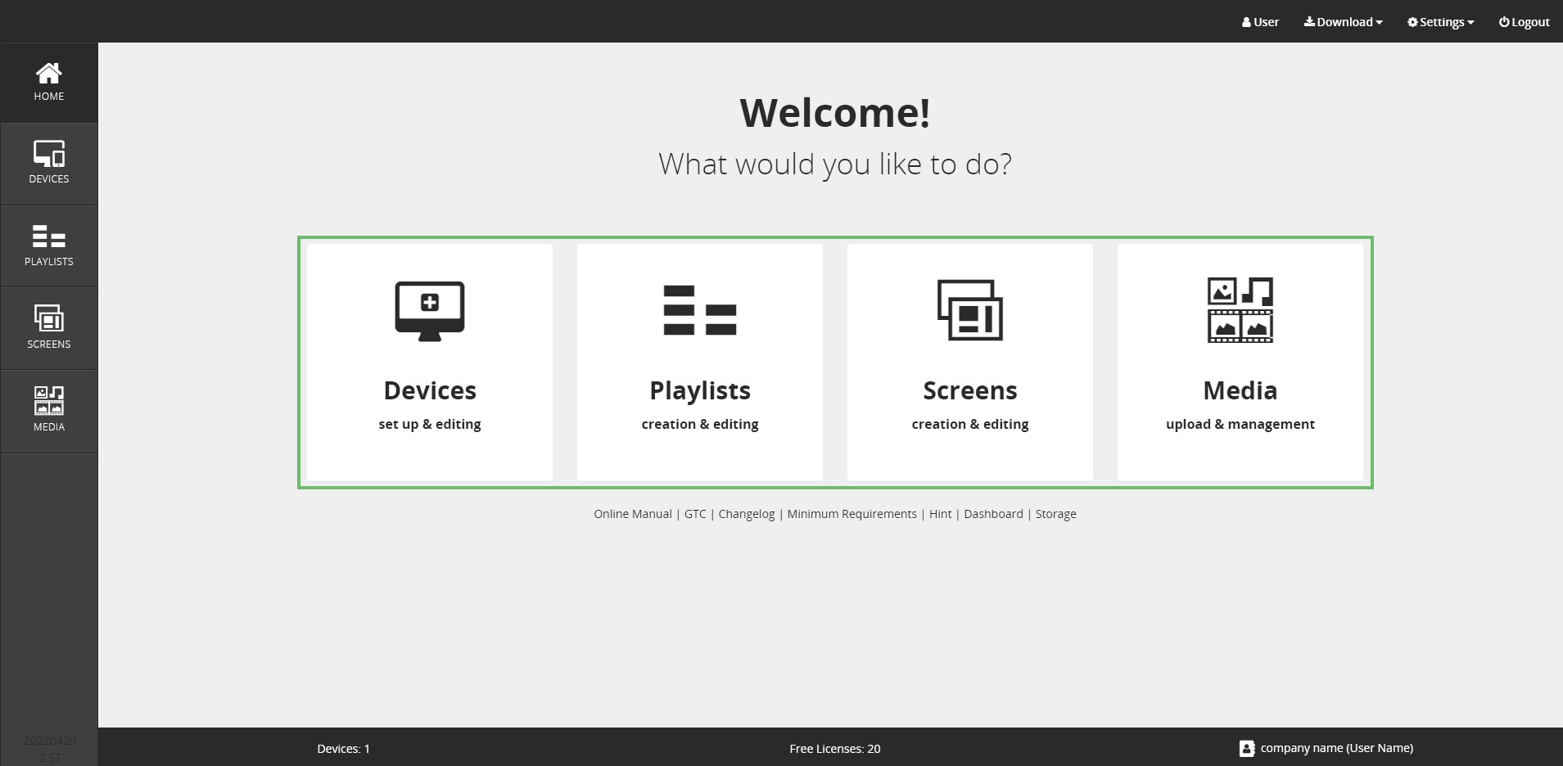Click the media icon in Media card

tap(1240, 309)
